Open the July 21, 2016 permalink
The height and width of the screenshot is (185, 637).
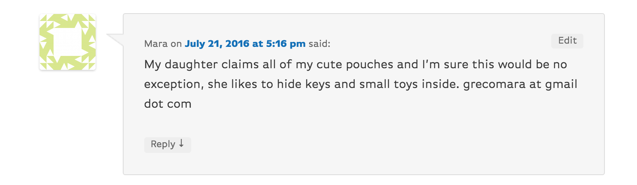(245, 44)
